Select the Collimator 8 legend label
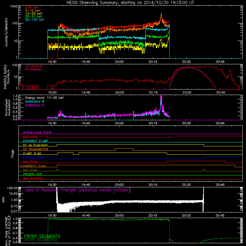 click(x=34, y=101)
